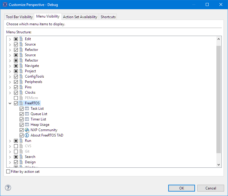Click the menu icon beside Search
Screen dimensions: 228x196
coord(21,157)
